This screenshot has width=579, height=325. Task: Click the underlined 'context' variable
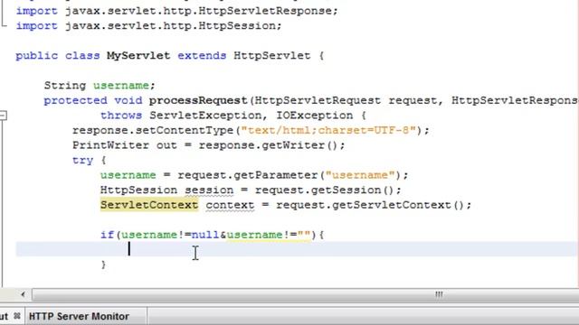click(230, 205)
